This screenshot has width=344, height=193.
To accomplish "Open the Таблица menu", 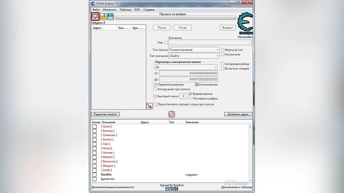I will [125, 10].
